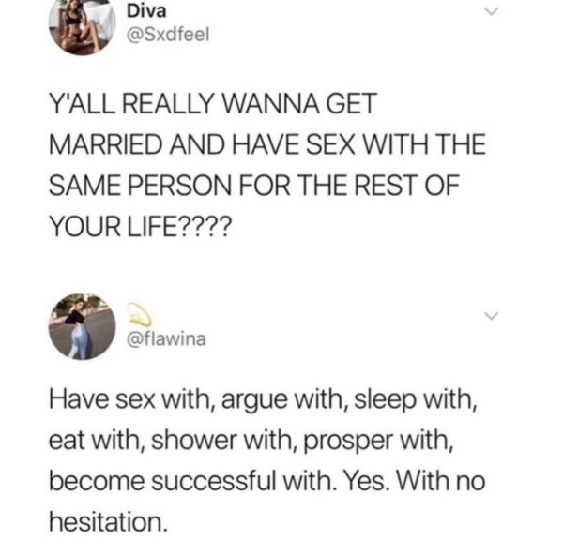The height and width of the screenshot is (540, 563).
Task: Click the display name Diva
Action: [146, 11]
